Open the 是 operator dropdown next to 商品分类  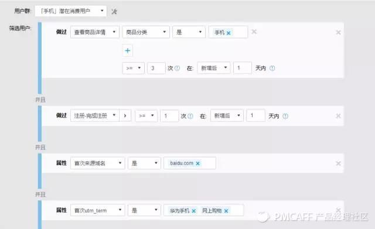[x=189, y=32]
